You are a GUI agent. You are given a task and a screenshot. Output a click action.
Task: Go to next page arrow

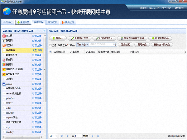[x=93, y=136]
